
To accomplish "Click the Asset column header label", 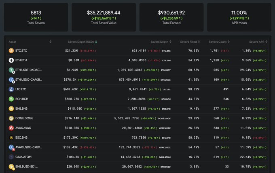I will [x=13, y=42].
